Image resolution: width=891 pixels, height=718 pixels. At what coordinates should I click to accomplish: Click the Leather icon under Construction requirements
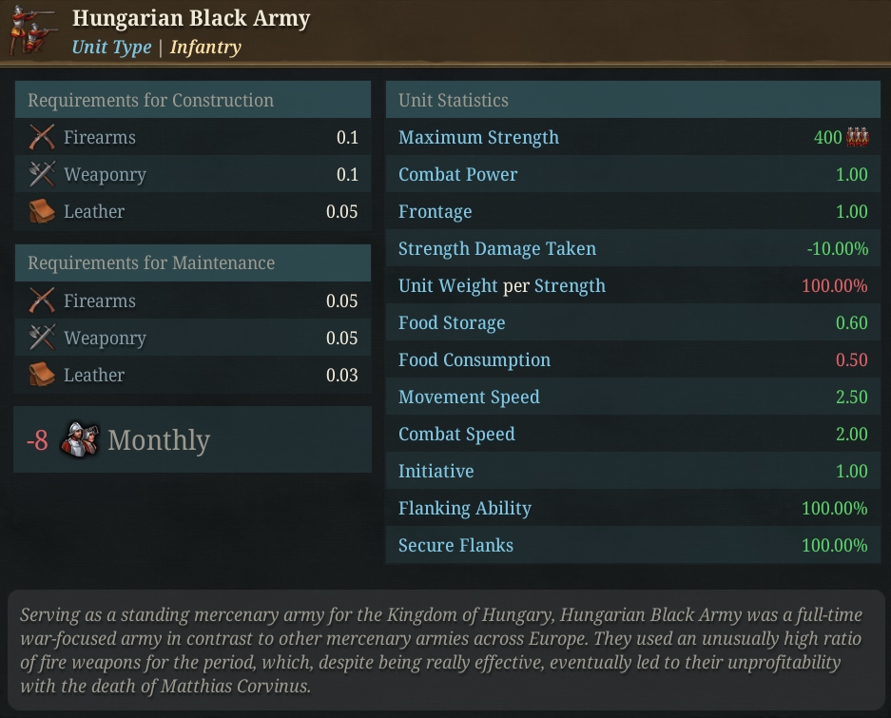point(42,211)
